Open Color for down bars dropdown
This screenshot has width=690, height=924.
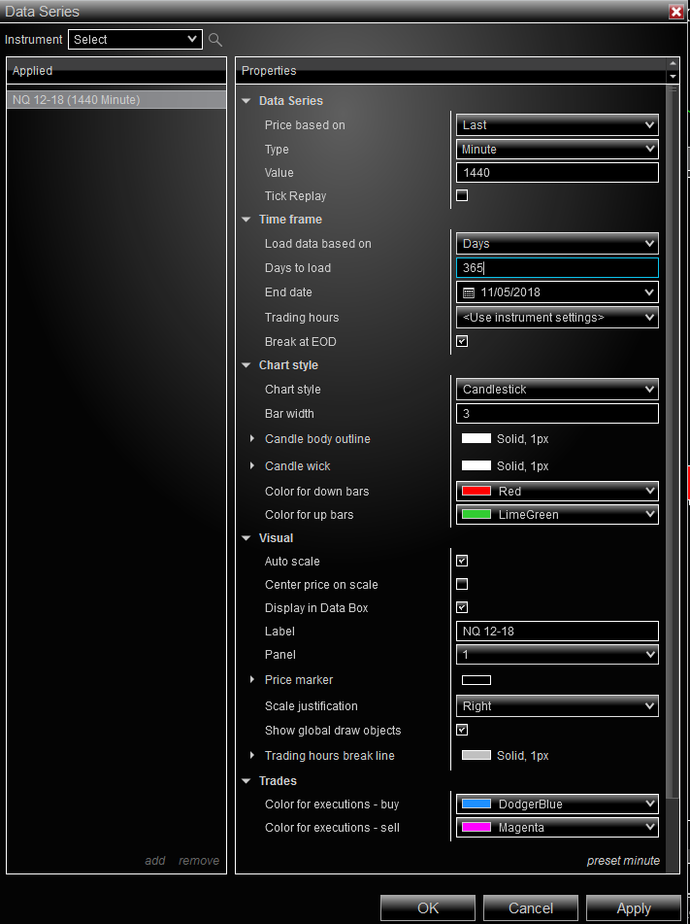[x=557, y=491]
